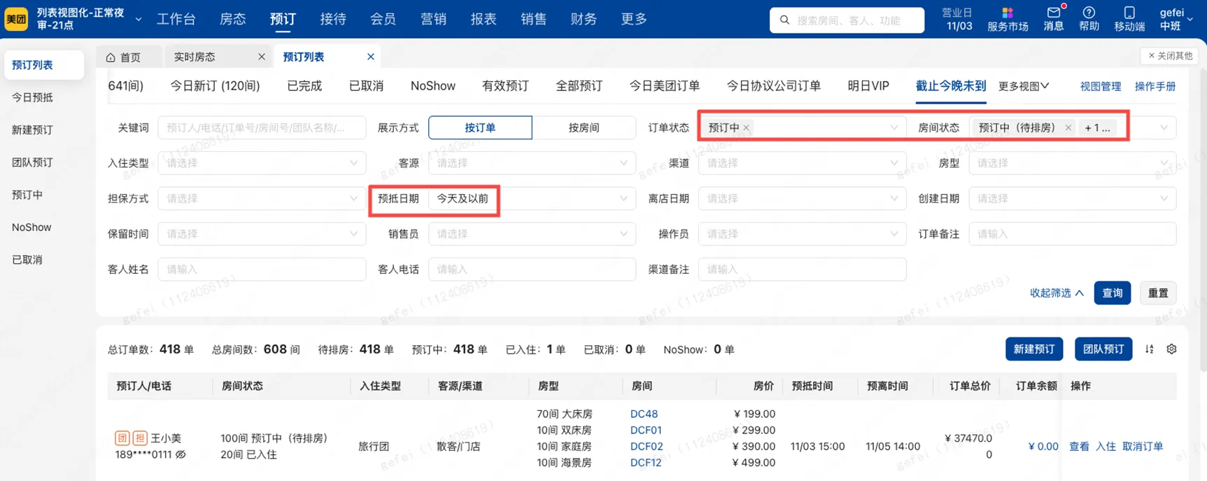Viewport: 1207px width, 481px height.
Task: Select 按订单 display mode
Action: [x=480, y=127]
